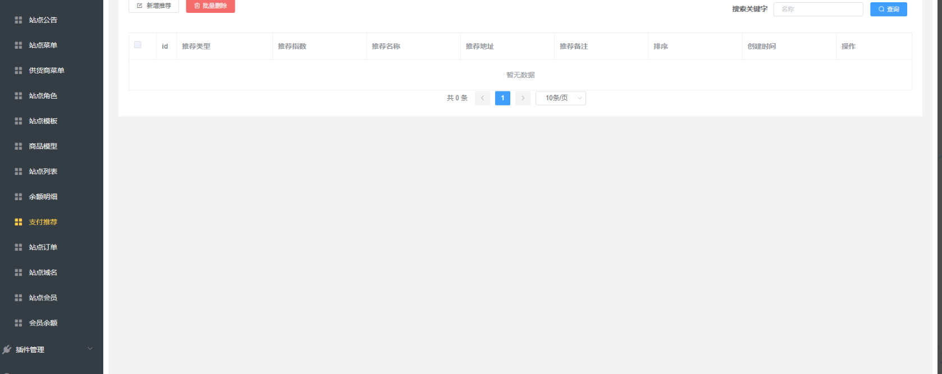Click the grid icon beside 站点公告

point(19,20)
